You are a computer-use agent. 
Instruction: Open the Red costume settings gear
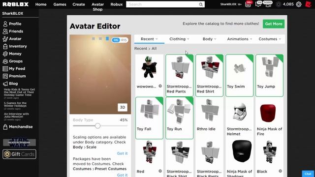[160, 171]
